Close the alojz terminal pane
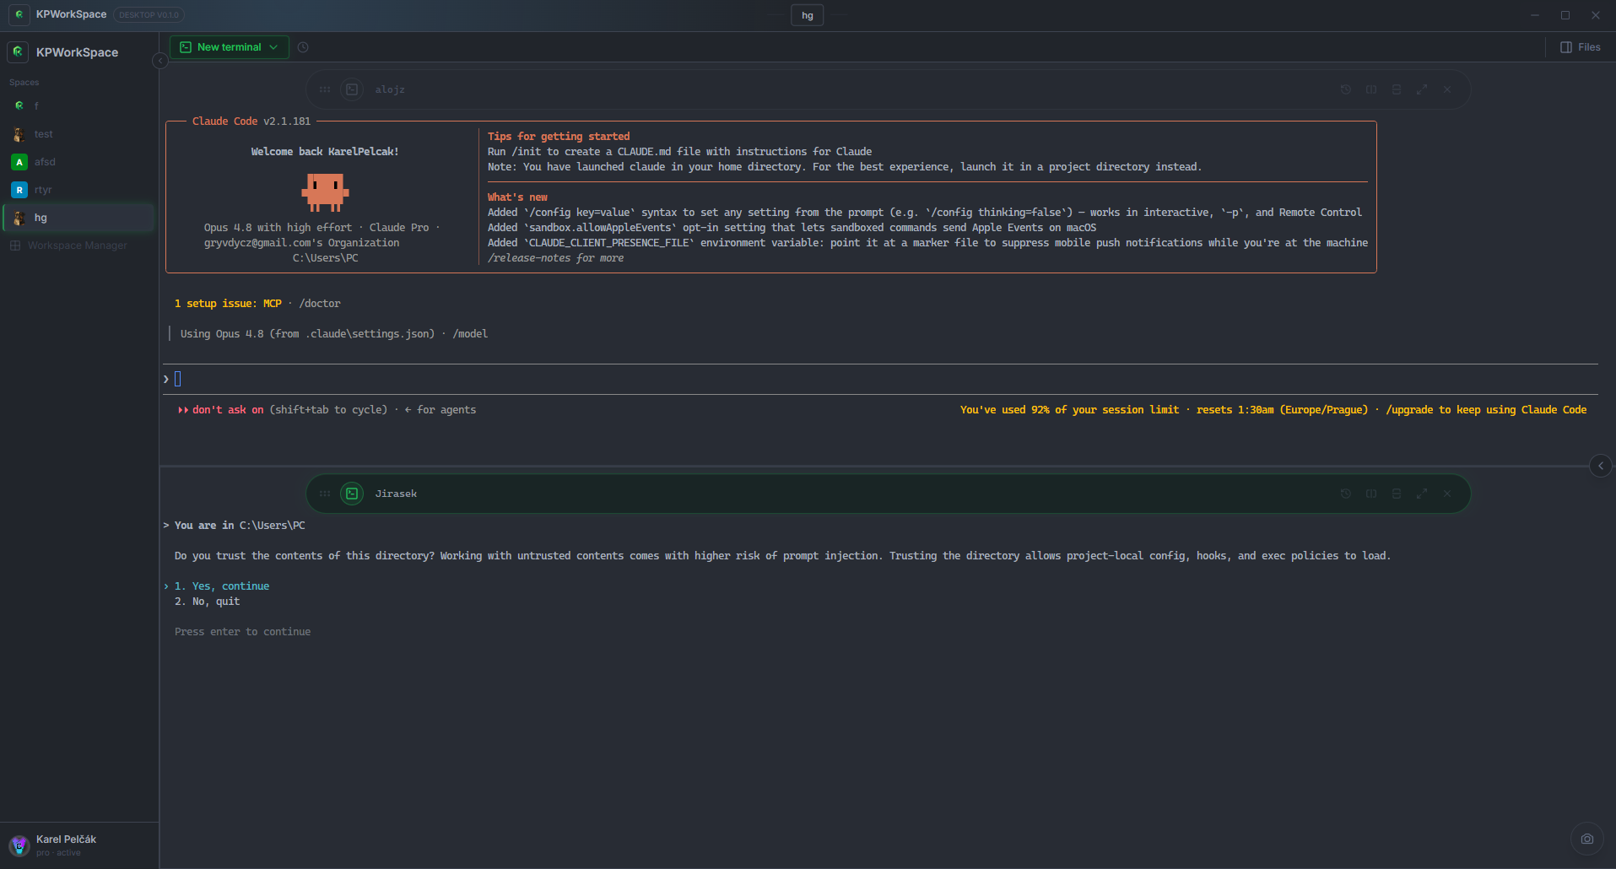 coord(1447,89)
